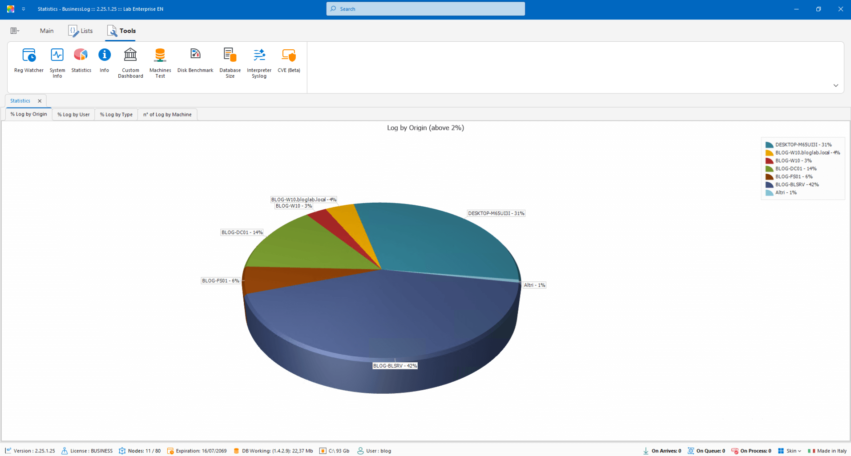Select the % Log by User tab
Viewport: 851px width, 456px height.
coord(73,115)
